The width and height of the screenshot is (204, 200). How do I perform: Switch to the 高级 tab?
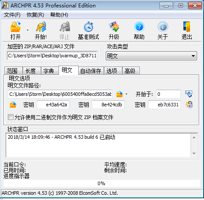point(131,71)
